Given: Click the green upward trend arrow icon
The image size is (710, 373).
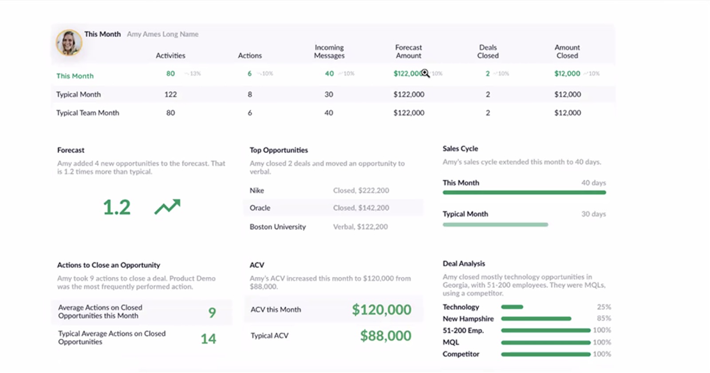Looking at the screenshot, I should [x=167, y=206].
